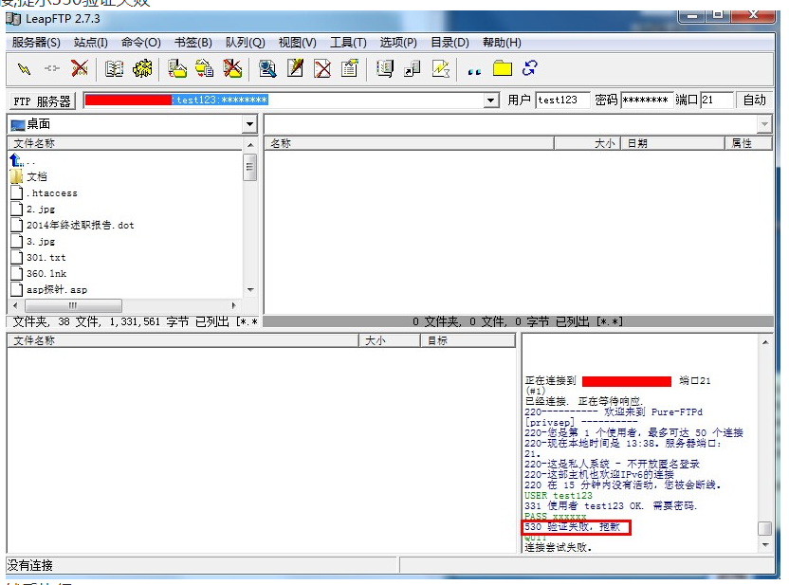Click the 端口 port number field

[x=717, y=101]
